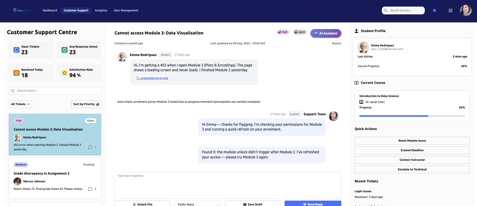Viewport: 477px width, 206px height.
Task: Open User Management from the navigation
Action: [x=126, y=10]
